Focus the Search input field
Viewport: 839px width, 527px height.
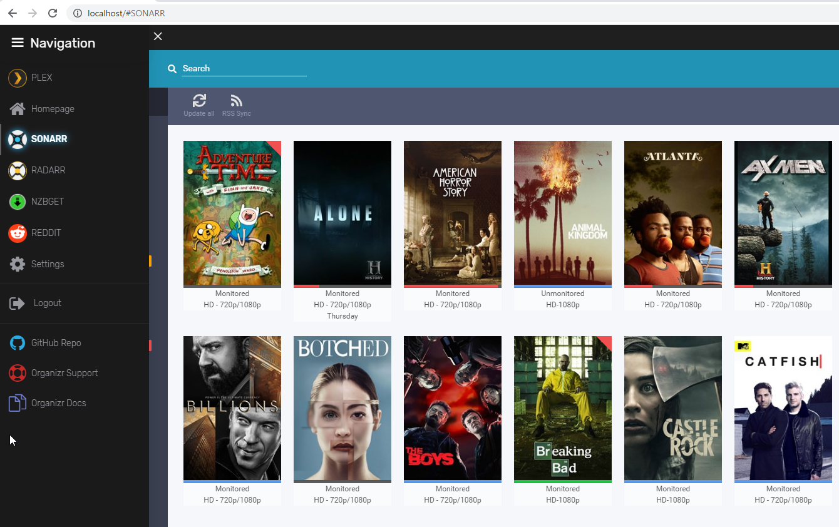[x=244, y=69]
